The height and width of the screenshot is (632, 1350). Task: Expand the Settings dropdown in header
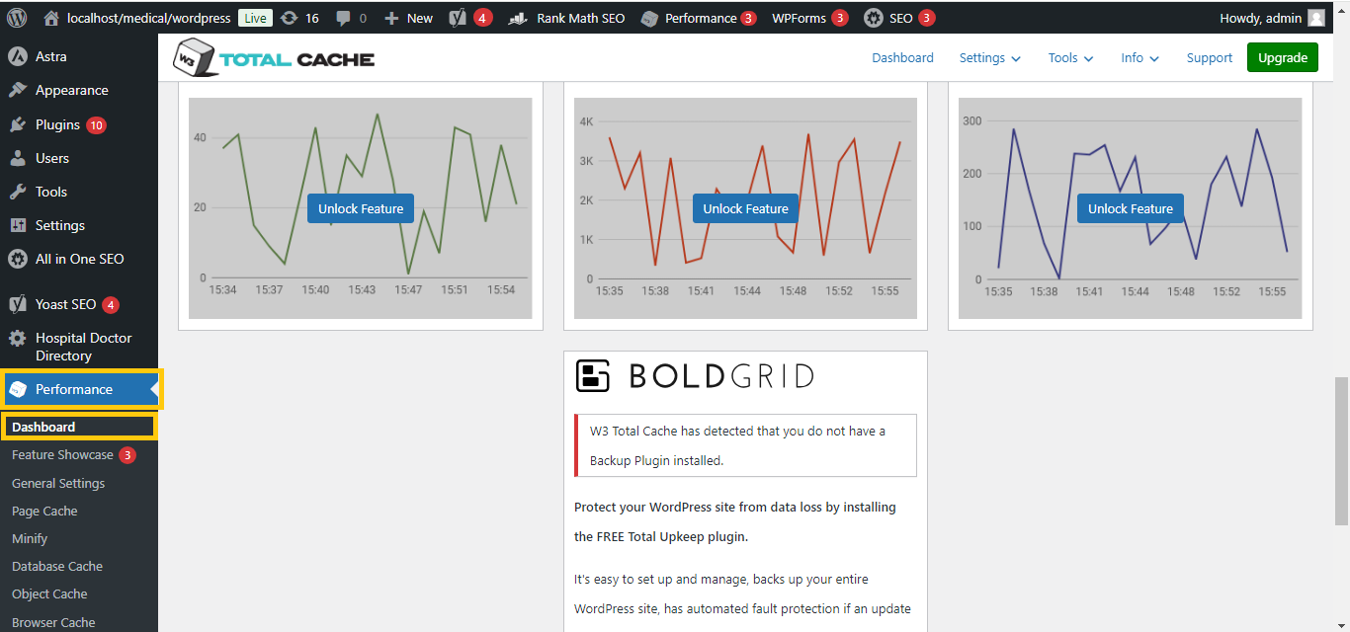[989, 58]
